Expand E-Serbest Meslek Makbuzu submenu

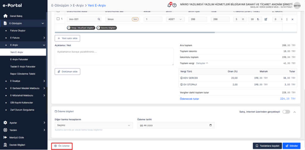click(x=44, y=88)
